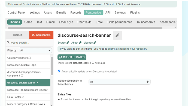Open To incorporate sub-tab
The width and height of the screenshot is (188, 106).
coord(146,22)
